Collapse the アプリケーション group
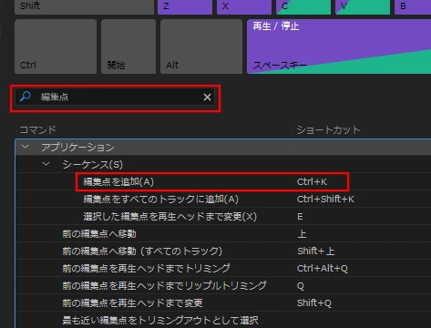Viewport: 431px width, 328px height. [26, 147]
